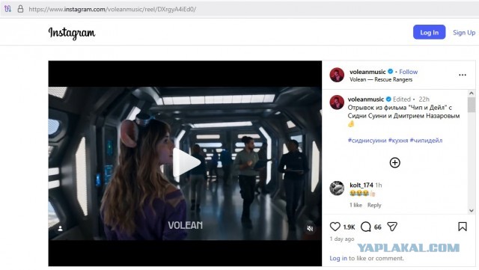Click the scrollbar down arrow in comments
The height and width of the screenshot is (270, 479).
[471, 210]
